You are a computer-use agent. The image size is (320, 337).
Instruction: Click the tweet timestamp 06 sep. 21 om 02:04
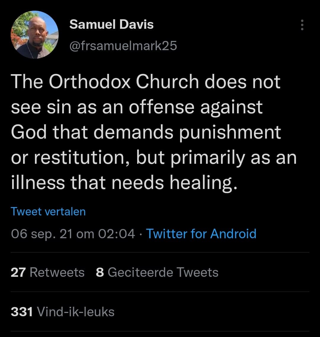(73, 234)
